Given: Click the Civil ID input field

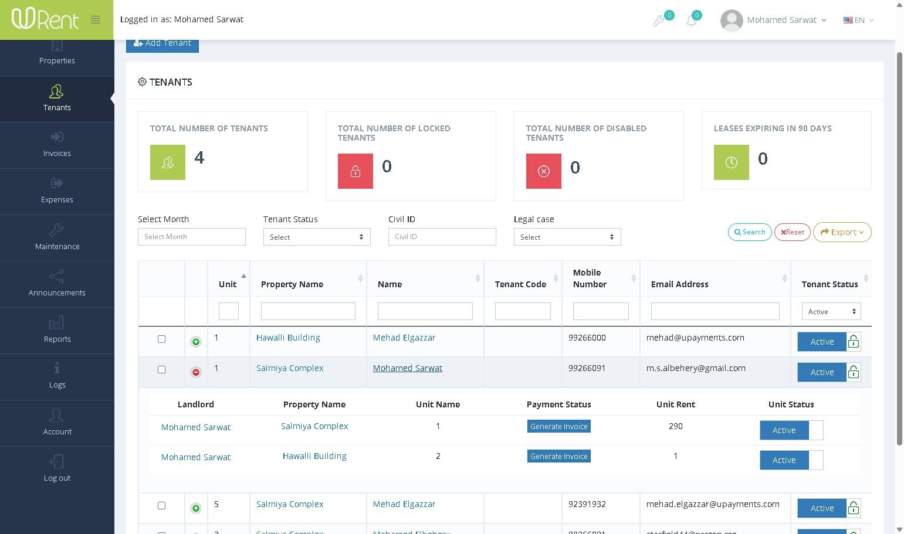Looking at the screenshot, I should coord(442,237).
